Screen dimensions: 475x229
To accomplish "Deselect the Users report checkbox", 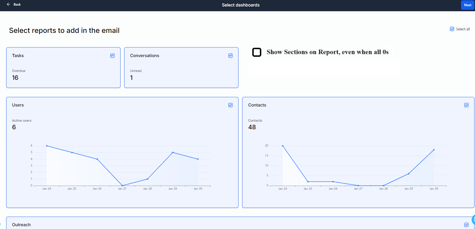I will [x=230, y=105].
